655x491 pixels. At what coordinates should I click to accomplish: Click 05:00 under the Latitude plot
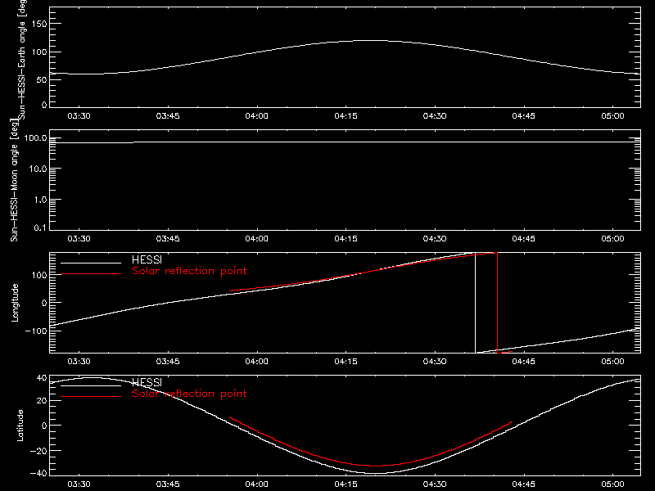click(612, 484)
